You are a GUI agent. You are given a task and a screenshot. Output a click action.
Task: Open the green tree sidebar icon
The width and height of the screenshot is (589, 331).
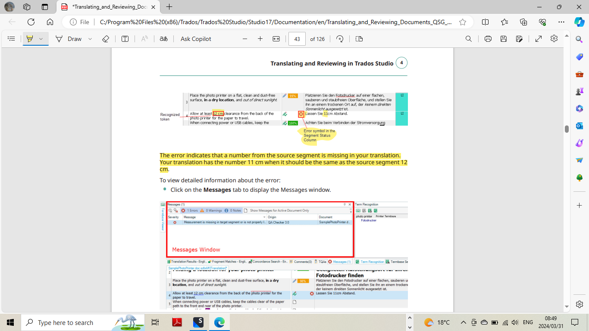tap(579, 178)
